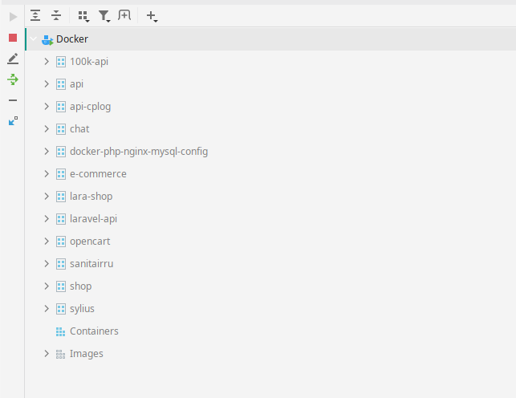
Task: Click the 100k-api compose icon
Action: pyautogui.click(x=61, y=62)
